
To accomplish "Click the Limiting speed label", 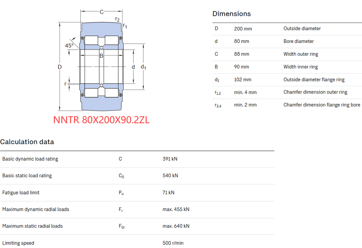I will pos(18,243).
